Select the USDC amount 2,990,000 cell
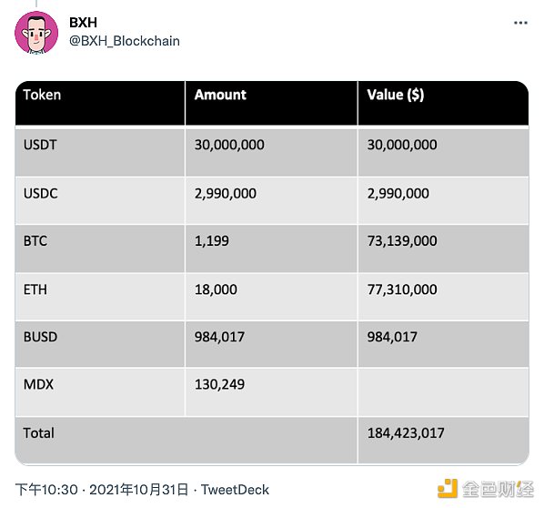The height and width of the screenshot is (508, 544). pyautogui.click(x=271, y=200)
